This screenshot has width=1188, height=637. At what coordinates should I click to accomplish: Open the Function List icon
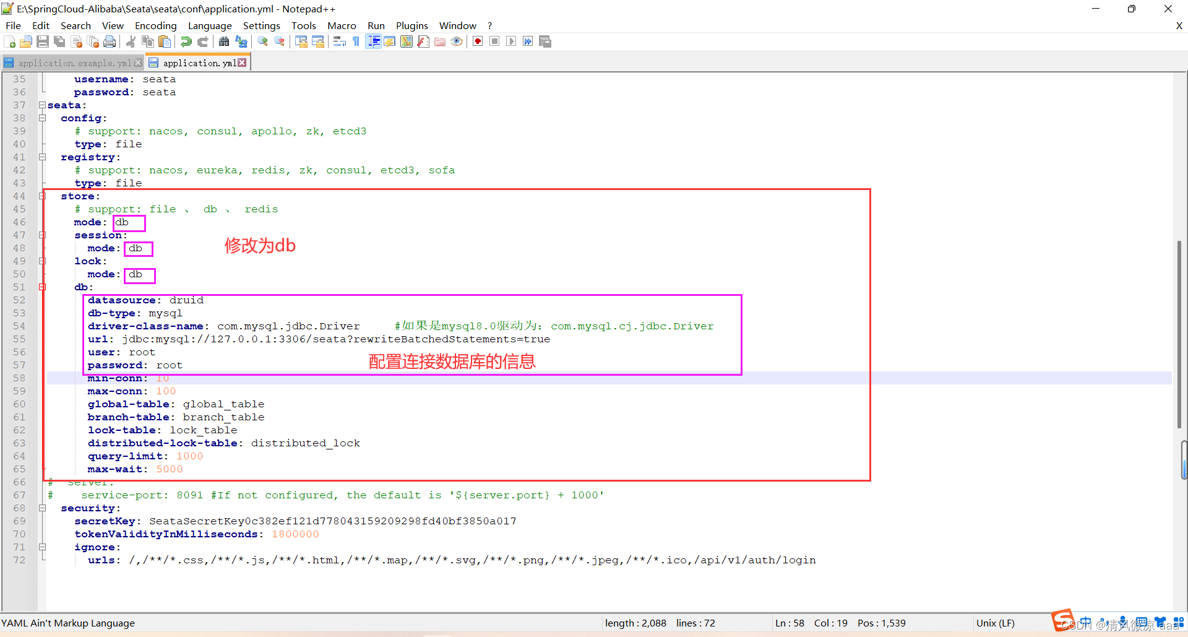(x=423, y=41)
